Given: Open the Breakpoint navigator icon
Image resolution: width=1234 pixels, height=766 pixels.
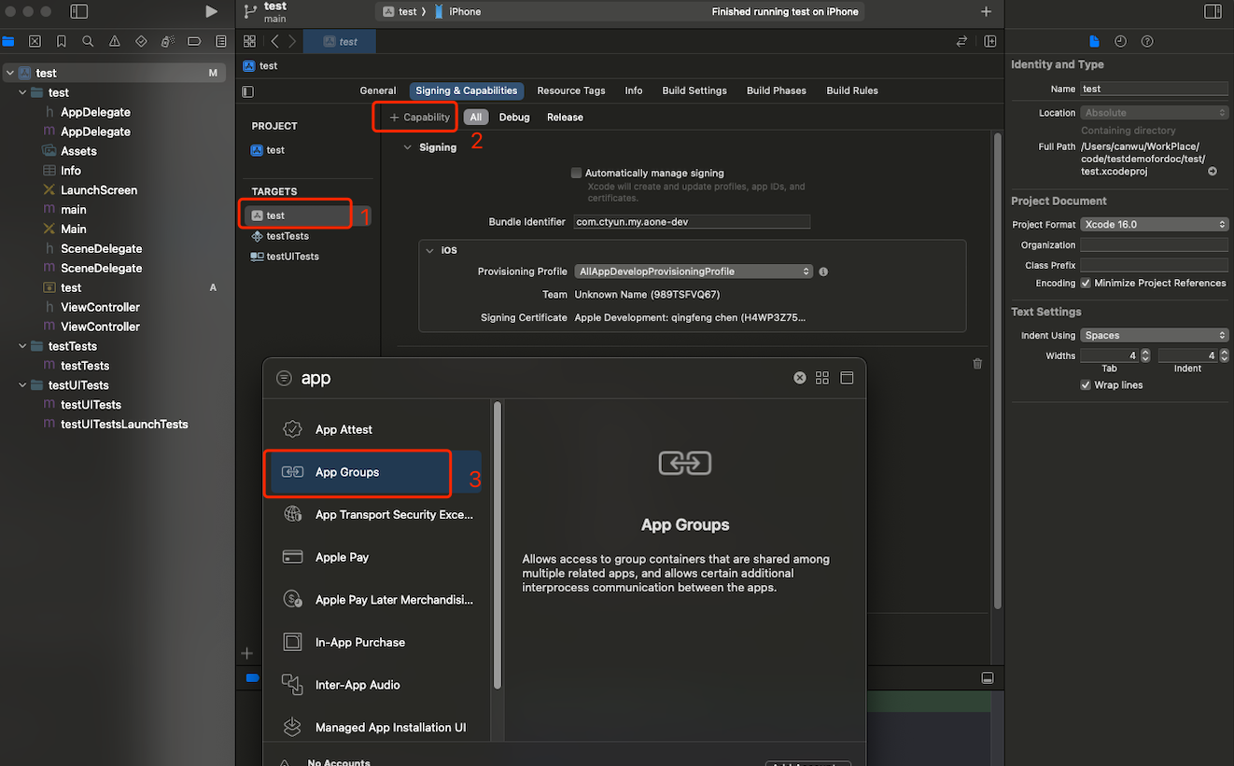Looking at the screenshot, I should [x=194, y=41].
